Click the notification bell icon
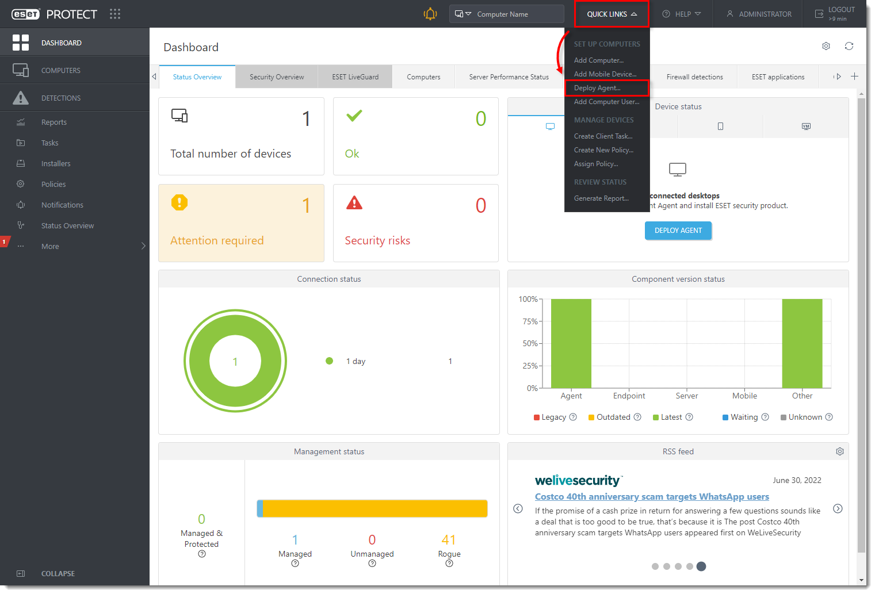Viewport: 875px width, 594px height. tap(430, 14)
